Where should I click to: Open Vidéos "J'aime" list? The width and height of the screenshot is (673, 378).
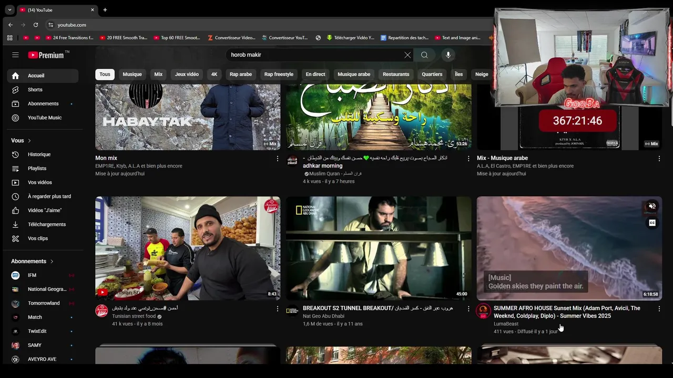43,211
